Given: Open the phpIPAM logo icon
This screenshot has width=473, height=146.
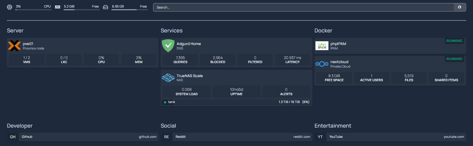Looking at the screenshot, I should click(322, 46).
